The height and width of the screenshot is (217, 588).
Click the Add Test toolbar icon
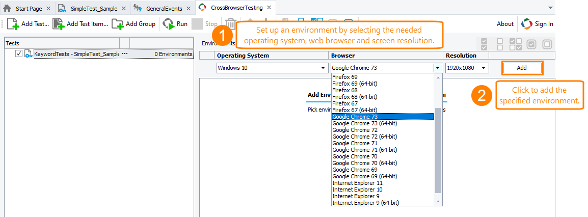[13, 24]
